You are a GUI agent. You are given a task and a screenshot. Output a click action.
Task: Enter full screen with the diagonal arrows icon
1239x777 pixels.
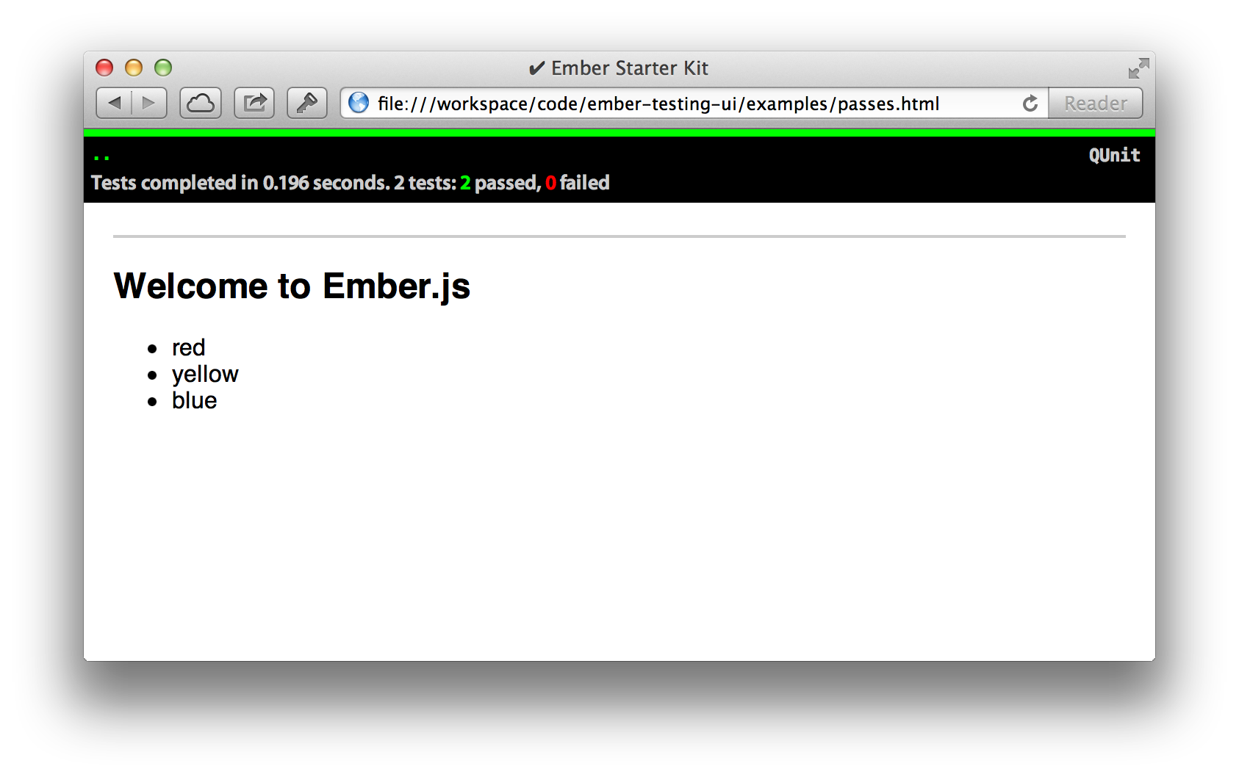pyautogui.click(x=1138, y=68)
